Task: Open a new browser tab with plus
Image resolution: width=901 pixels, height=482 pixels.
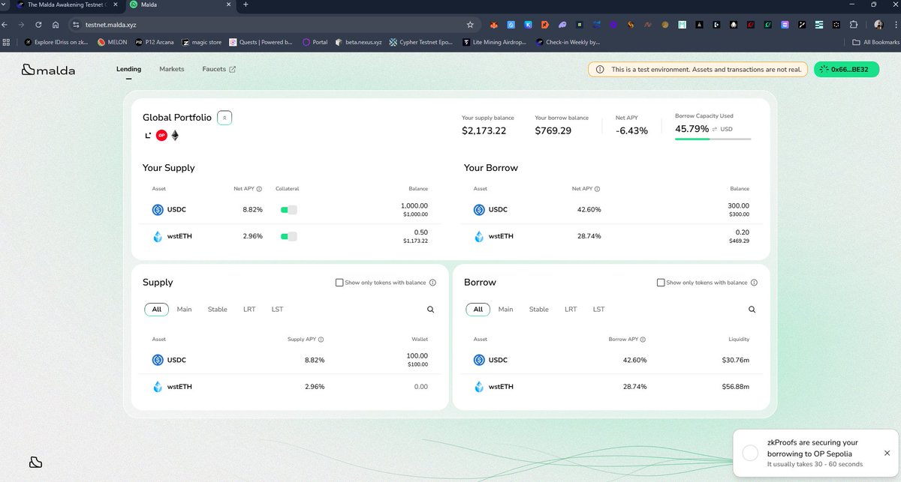Action: pyautogui.click(x=246, y=5)
